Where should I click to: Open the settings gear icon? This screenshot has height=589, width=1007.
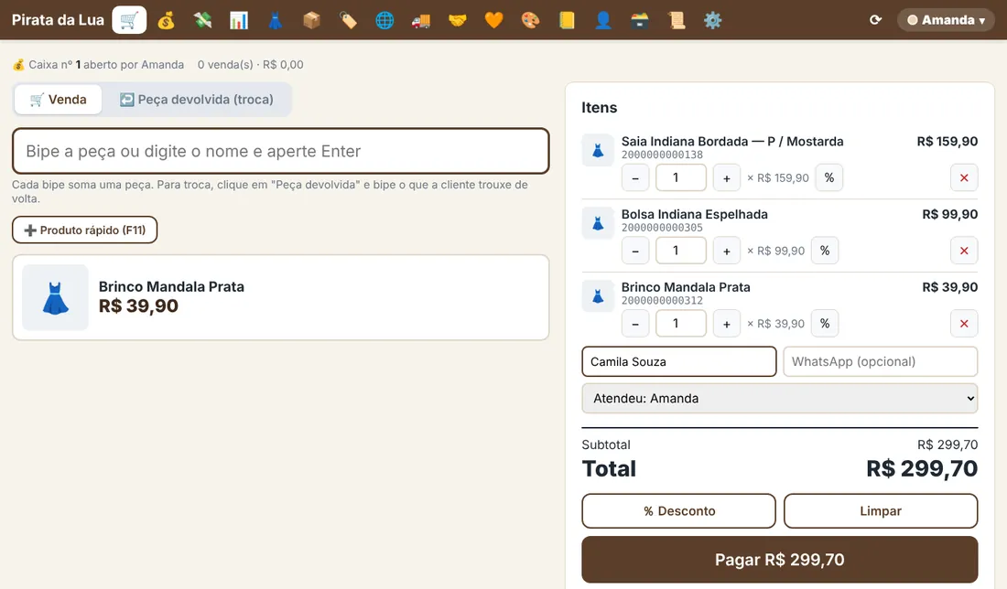(x=713, y=20)
